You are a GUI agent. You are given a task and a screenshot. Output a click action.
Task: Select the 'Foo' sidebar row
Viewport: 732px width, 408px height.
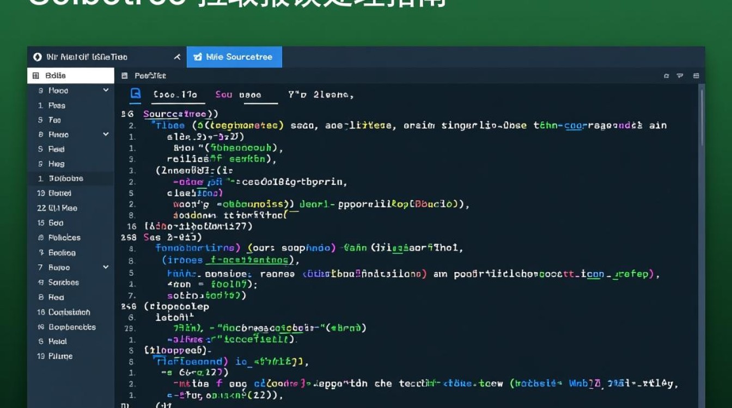coord(71,120)
